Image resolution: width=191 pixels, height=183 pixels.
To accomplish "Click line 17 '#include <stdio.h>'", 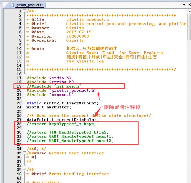I will pos(49,78).
